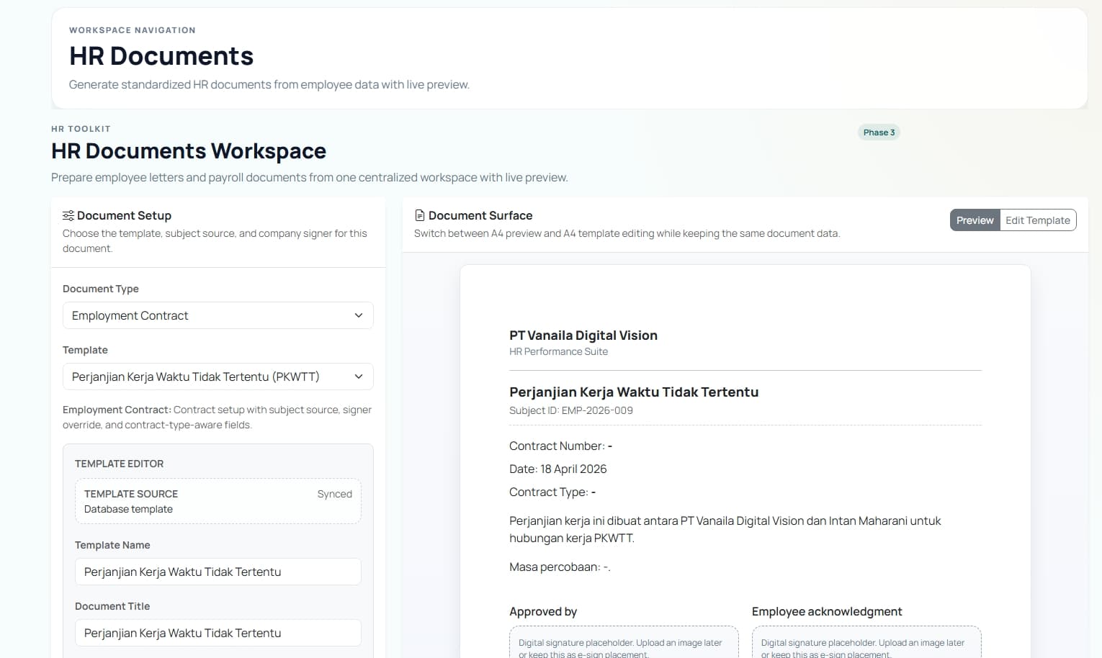Viewport: 1102px width, 658px height.
Task: Click the Employee acknowledgment signature placeholder
Action: pyautogui.click(x=866, y=643)
